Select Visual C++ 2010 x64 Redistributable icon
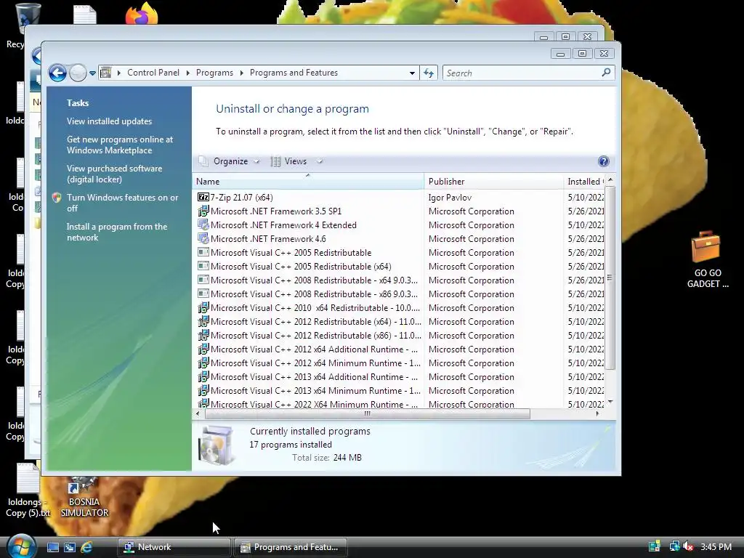 pos(203,307)
